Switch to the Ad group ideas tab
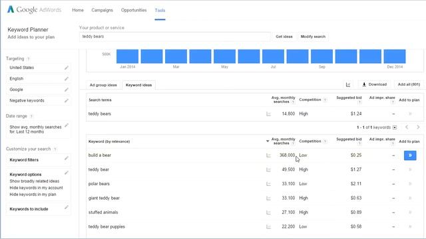426x239 pixels. 103,85
